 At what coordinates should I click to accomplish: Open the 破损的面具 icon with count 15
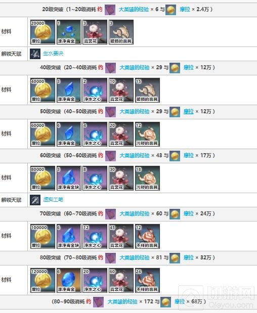(x=147, y=90)
